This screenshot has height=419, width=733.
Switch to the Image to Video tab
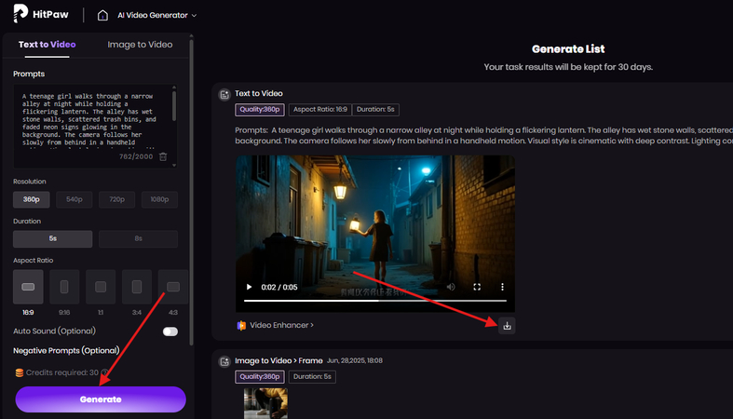pos(140,45)
